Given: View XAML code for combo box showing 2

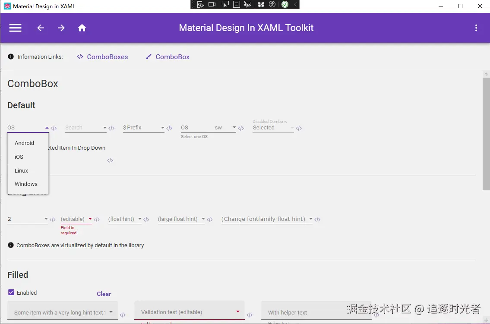Looking at the screenshot, I should pyautogui.click(x=53, y=220).
